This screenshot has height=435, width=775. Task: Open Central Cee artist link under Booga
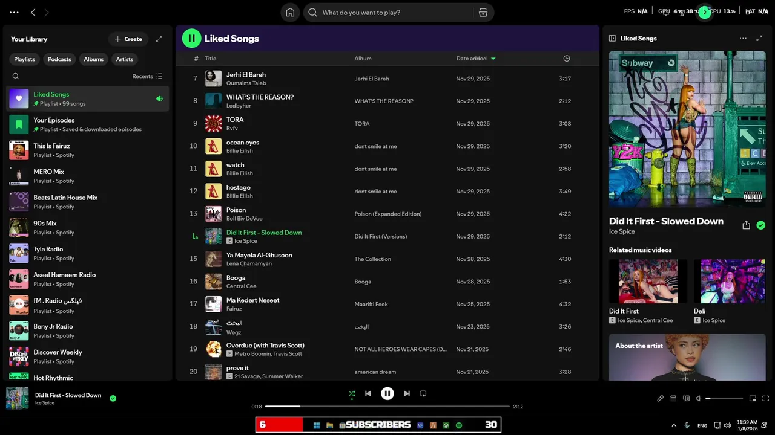pos(242,286)
